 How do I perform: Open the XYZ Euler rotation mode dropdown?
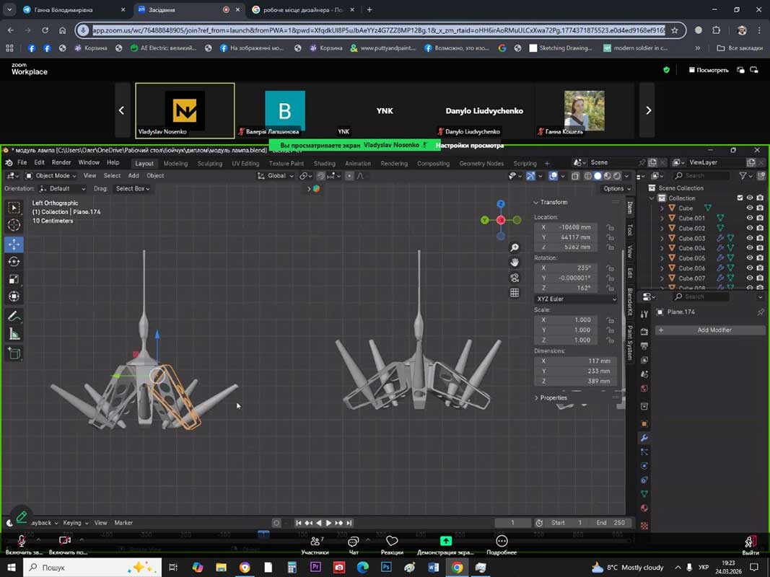[x=576, y=299]
